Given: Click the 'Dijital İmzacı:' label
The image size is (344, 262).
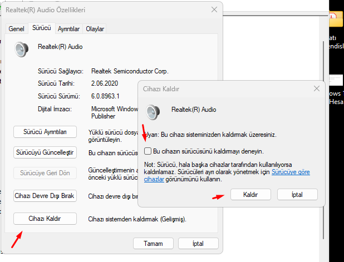Looking at the screenshot, I should 55,109.
